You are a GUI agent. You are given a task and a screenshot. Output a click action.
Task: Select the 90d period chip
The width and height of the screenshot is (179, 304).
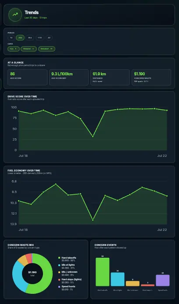[30, 37]
